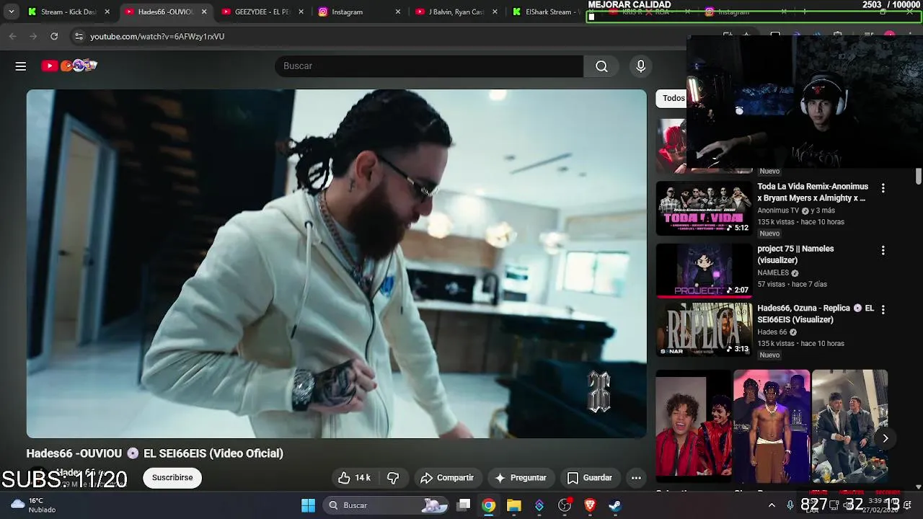Open Toda La Vida thumbnail
The height and width of the screenshot is (519, 923).
pyautogui.click(x=704, y=208)
